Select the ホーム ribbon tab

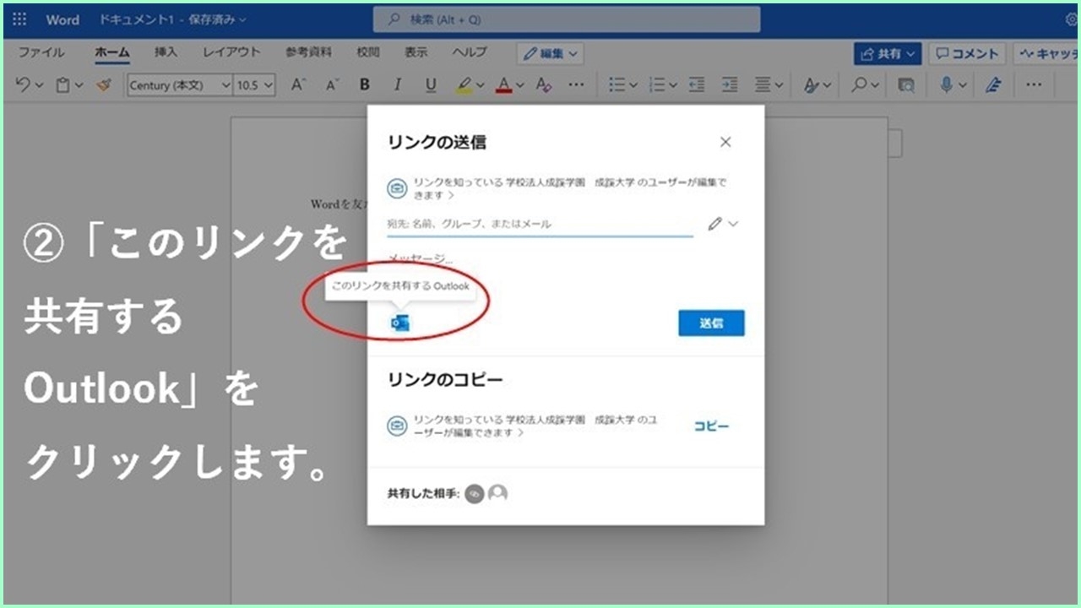tap(112, 52)
